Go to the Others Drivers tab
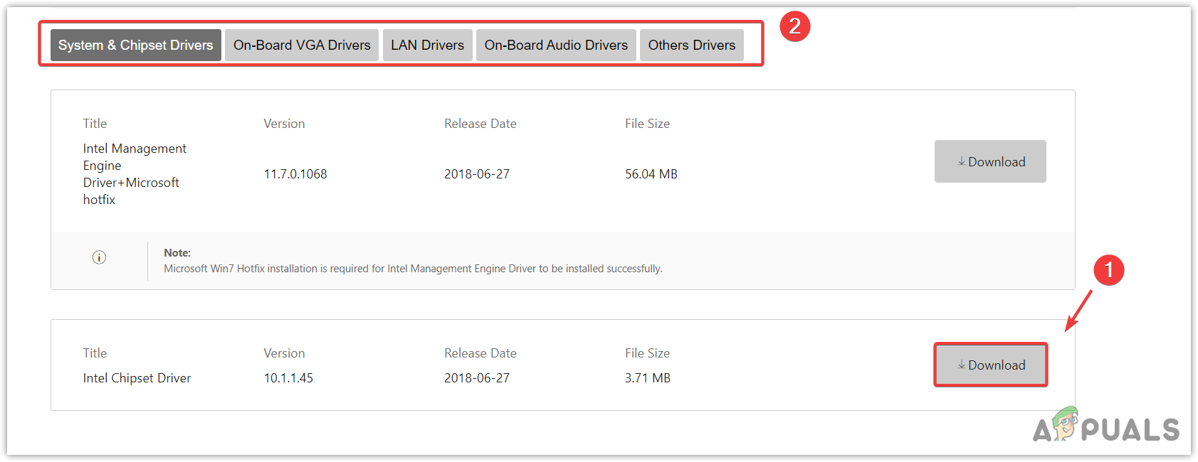Screen dimensions: 1198x462 point(691,45)
